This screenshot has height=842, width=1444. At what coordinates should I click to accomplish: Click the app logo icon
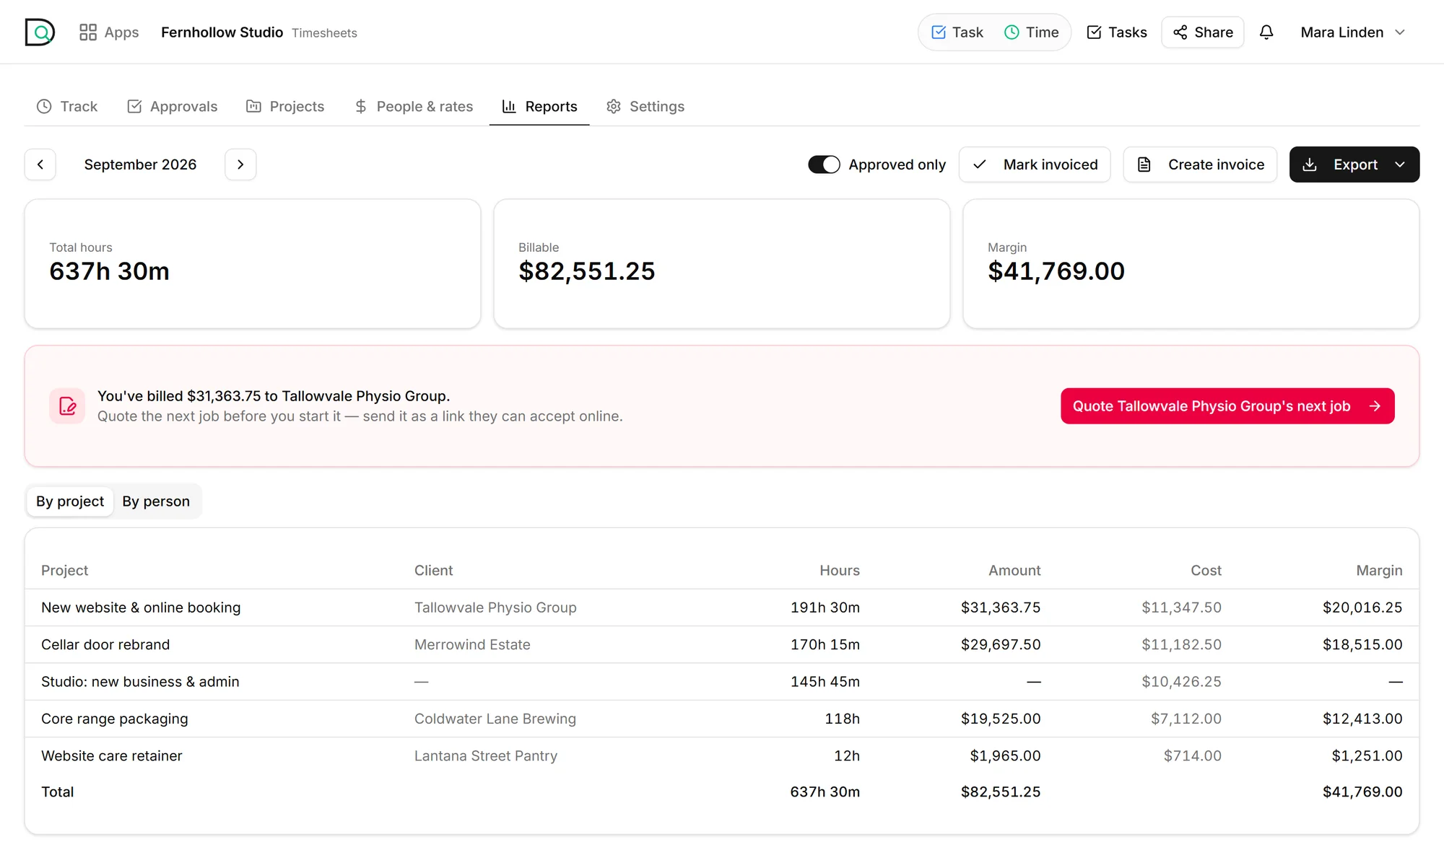[x=40, y=32]
